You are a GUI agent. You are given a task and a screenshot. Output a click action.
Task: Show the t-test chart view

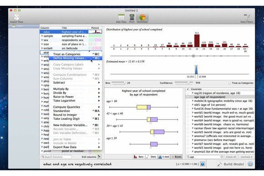(x=164, y=157)
